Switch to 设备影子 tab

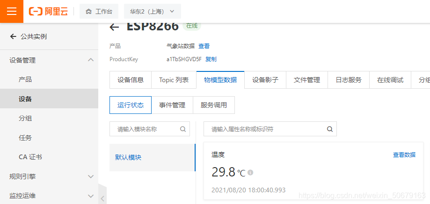coord(265,80)
